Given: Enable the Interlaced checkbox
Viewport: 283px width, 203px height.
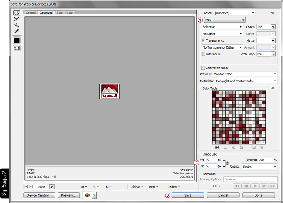Looking at the screenshot, I should point(203,54).
